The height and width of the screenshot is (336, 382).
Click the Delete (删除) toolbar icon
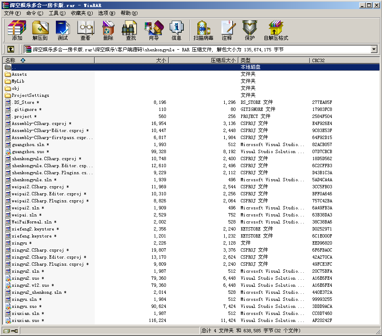[x=108, y=31]
